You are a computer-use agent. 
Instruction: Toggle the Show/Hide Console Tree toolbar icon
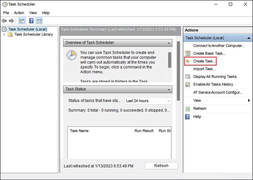21,21
